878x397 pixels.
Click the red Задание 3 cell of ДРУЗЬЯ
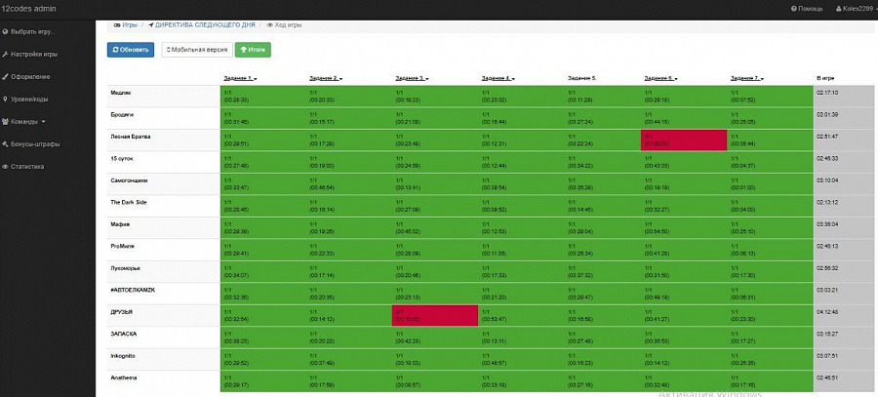[x=434, y=315]
